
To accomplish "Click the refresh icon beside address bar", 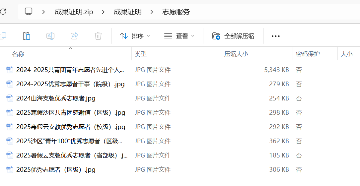I will 3,11.
